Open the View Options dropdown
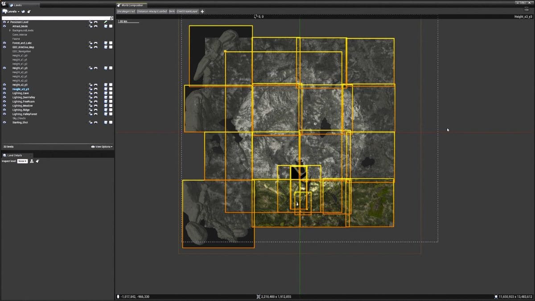Image resolution: width=535 pixels, height=301 pixels. pos(103,147)
